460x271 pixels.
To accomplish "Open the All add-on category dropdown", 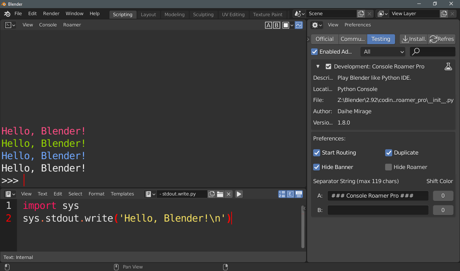I will 383,52.
